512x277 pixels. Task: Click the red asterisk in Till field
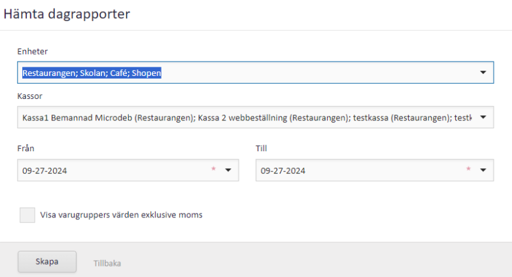(468, 170)
